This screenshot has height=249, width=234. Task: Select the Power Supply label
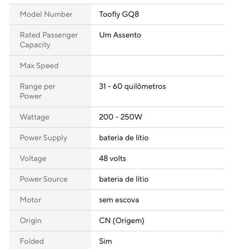tap(43, 138)
